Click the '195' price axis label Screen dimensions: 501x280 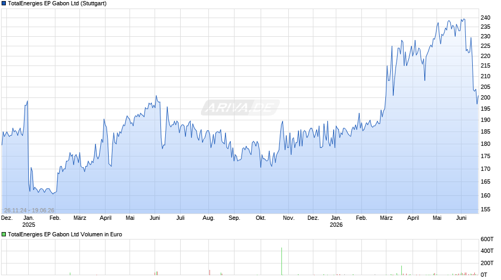pos(486,109)
